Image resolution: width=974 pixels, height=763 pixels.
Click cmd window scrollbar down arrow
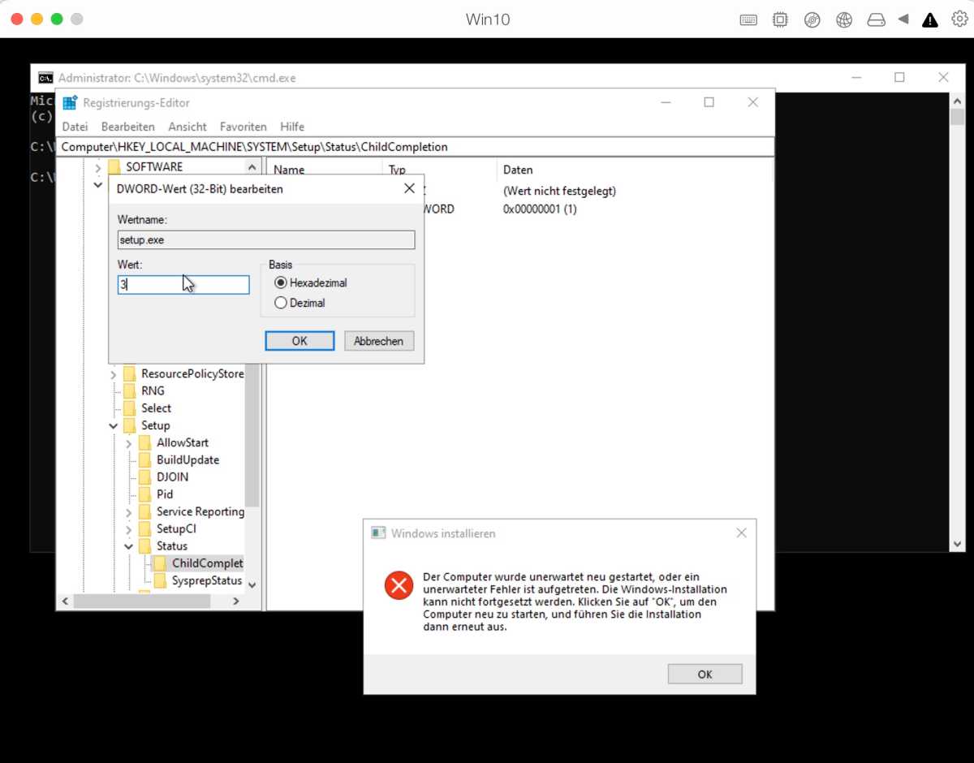click(957, 543)
